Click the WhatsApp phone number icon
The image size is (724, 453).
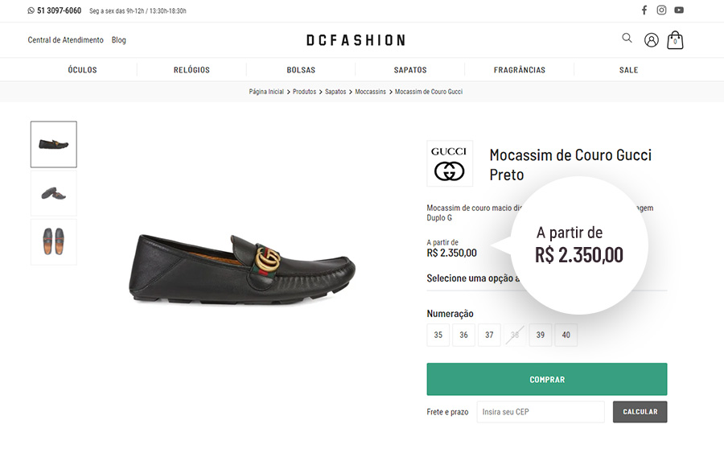[31, 10]
